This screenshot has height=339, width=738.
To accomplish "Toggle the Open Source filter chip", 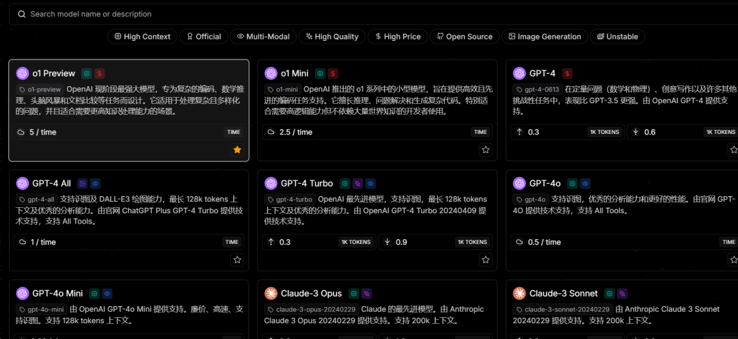I will [x=464, y=37].
